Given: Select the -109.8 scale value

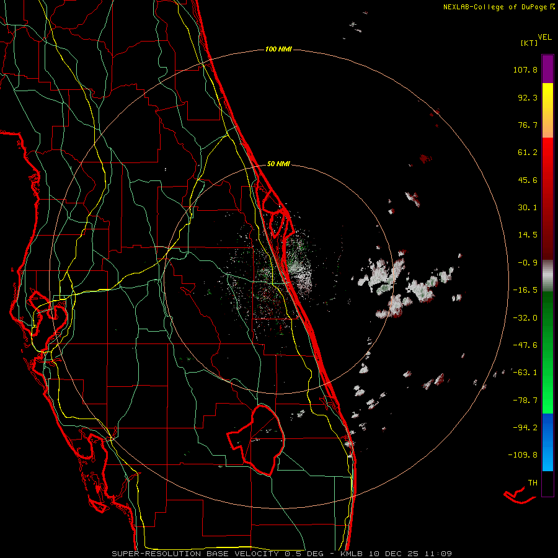Looking at the screenshot, I should click(523, 455).
